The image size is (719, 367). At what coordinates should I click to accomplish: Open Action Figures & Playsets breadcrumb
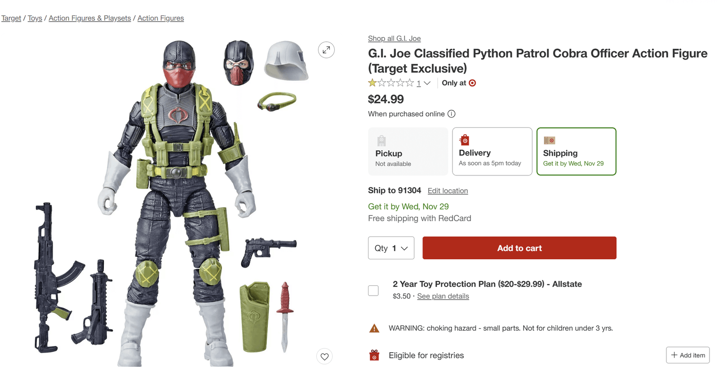tap(89, 18)
